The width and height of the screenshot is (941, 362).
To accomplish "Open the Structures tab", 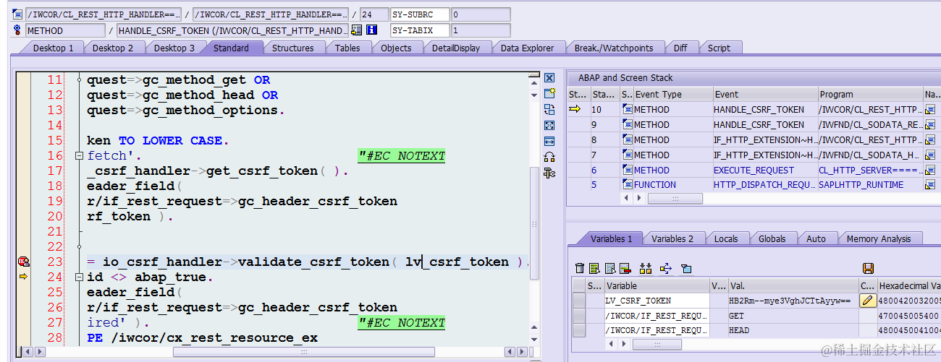I will (x=292, y=48).
